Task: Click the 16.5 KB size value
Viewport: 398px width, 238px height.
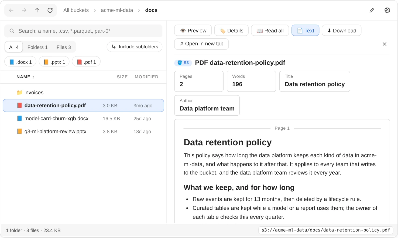Action: tap(111, 119)
